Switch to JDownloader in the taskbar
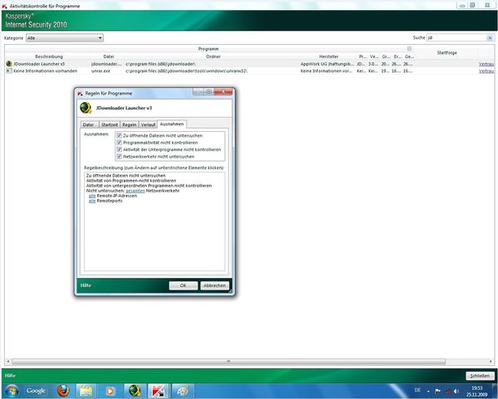The height and width of the screenshot is (399, 498). pyautogui.click(x=134, y=391)
